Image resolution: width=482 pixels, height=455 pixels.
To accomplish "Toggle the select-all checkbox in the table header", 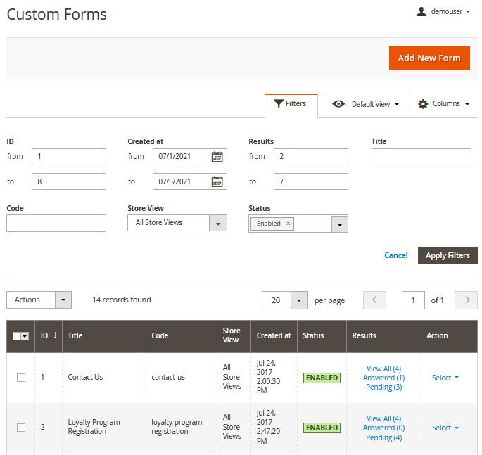I will (18, 336).
